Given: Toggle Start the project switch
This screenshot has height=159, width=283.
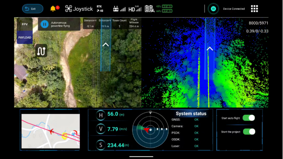Looking at the screenshot, I should click(x=249, y=132).
